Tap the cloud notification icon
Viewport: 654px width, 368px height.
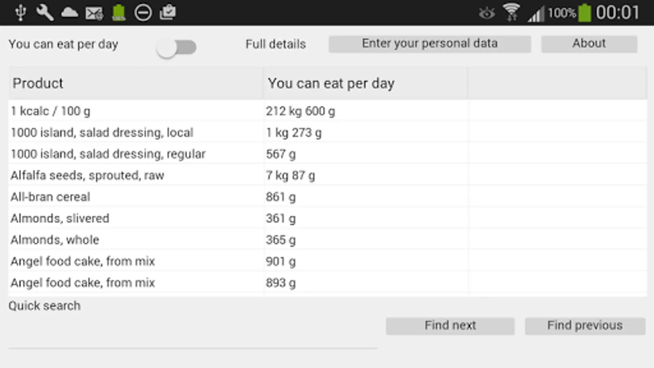[69, 12]
